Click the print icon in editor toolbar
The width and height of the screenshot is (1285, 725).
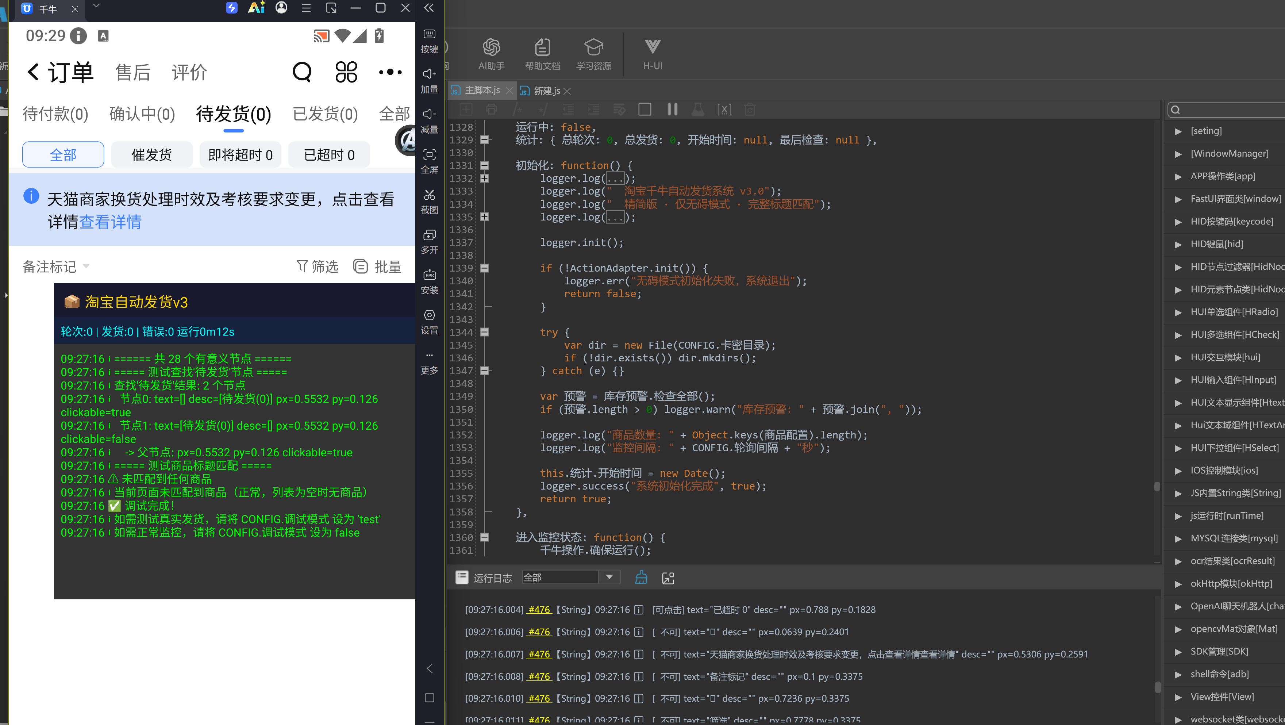491,109
